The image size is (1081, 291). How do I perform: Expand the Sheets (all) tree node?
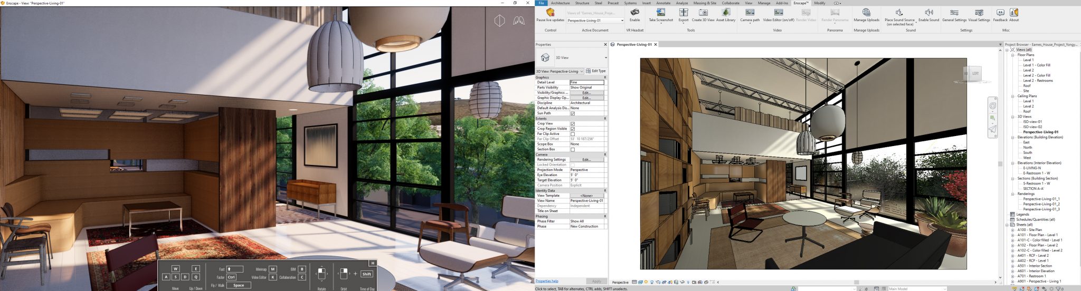coord(1007,225)
